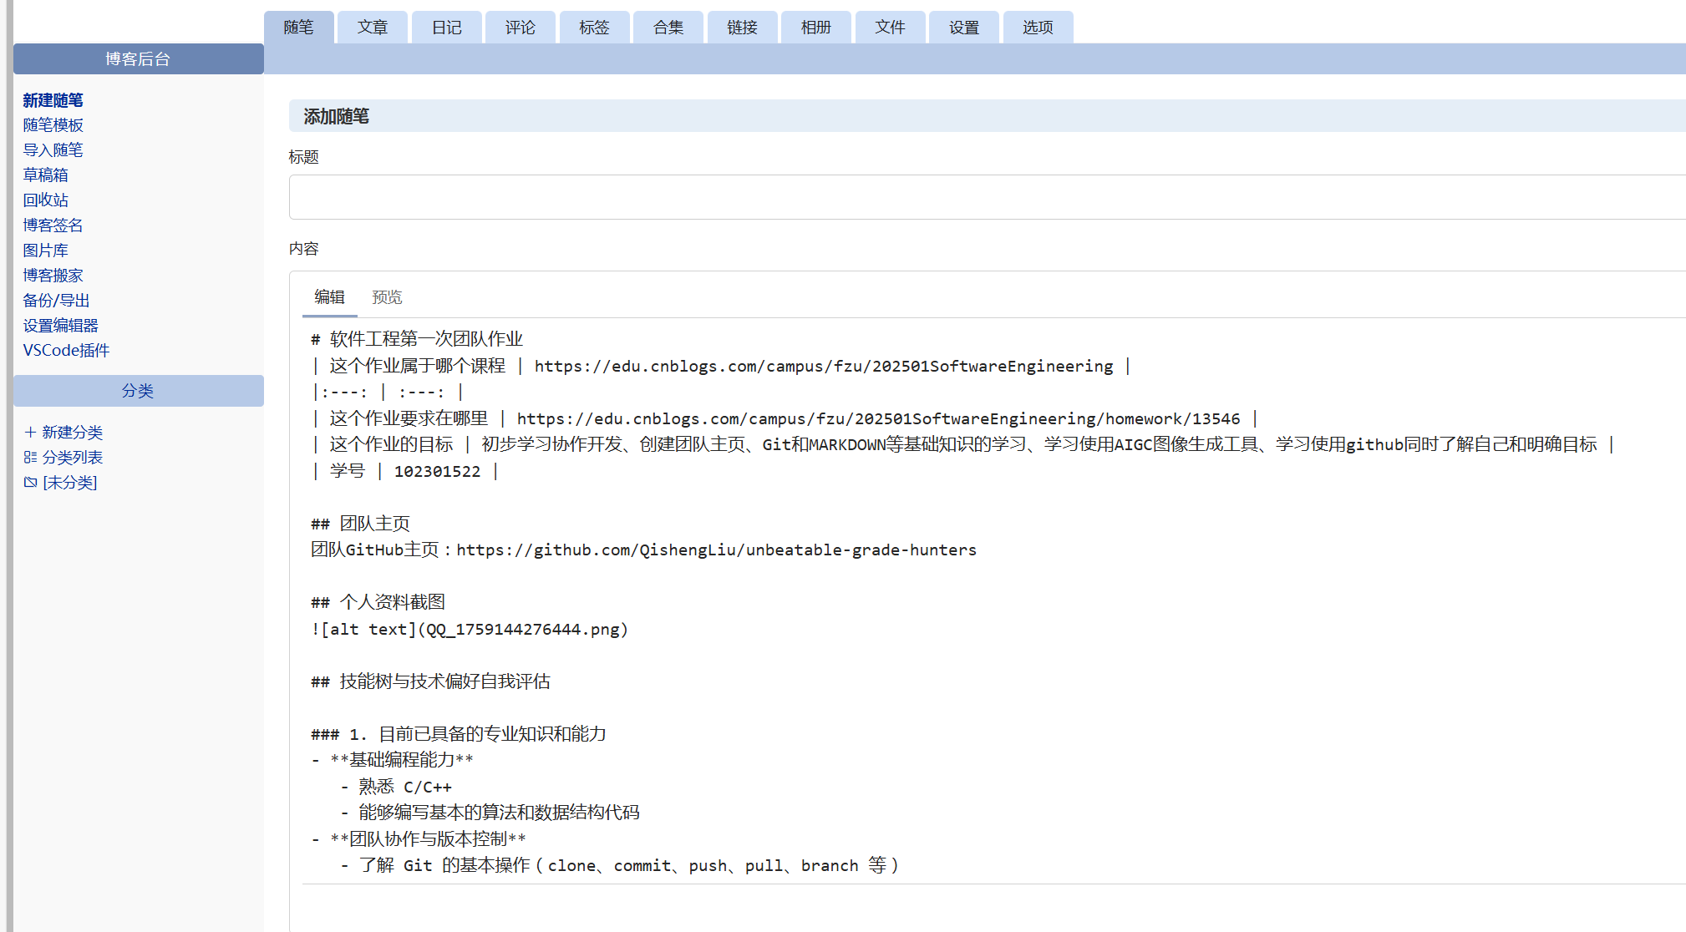Open the 选项 tab
The height and width of the screenshot is (932, 1686).
(1038, 27)
